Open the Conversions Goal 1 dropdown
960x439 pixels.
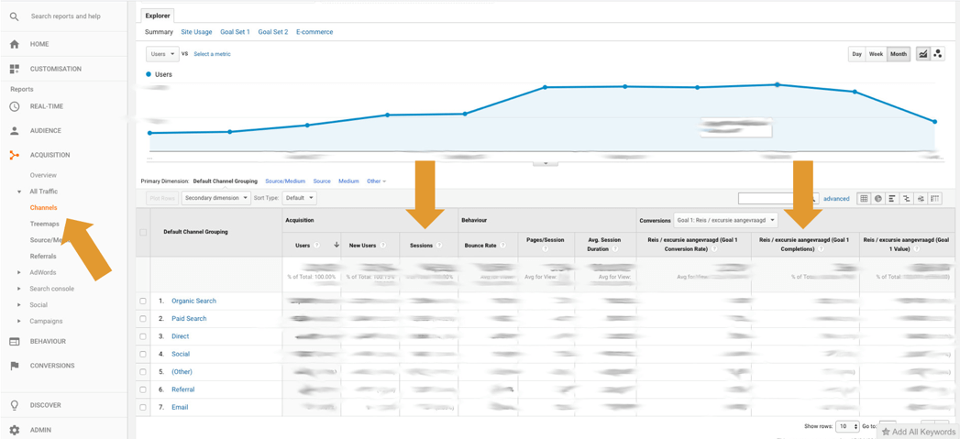coord(725,220)
